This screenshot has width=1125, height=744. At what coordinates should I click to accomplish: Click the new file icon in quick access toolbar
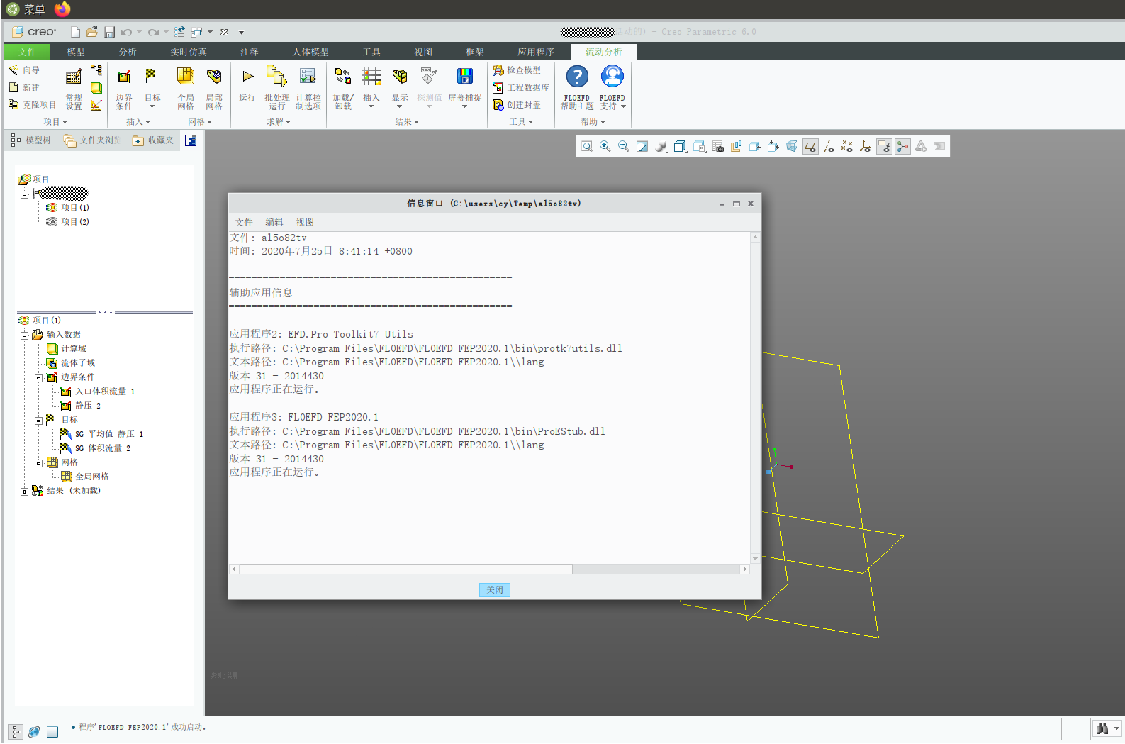pos(75,32)
